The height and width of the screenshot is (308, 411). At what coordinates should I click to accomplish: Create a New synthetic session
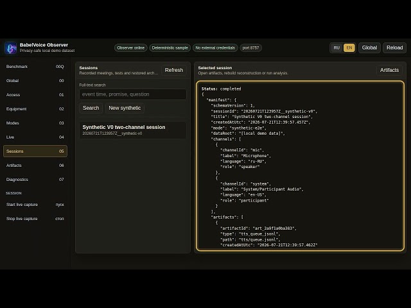point(125,108)
